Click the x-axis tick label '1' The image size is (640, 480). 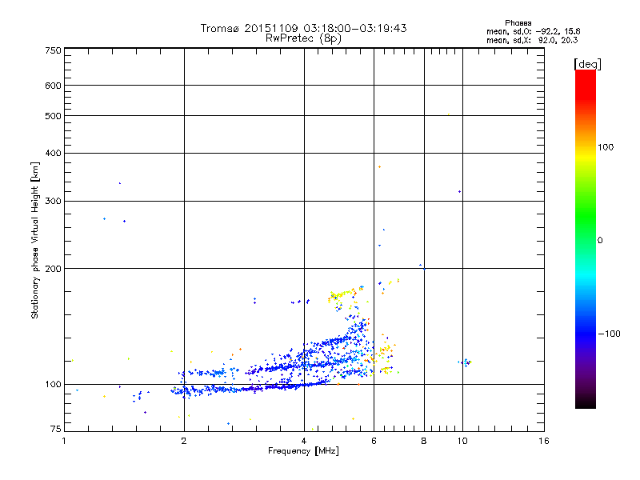[x=64, y=441]
